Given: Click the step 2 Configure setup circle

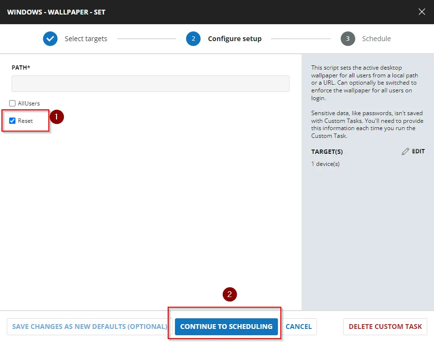Looking at the screenshot, I should [193, 39].
